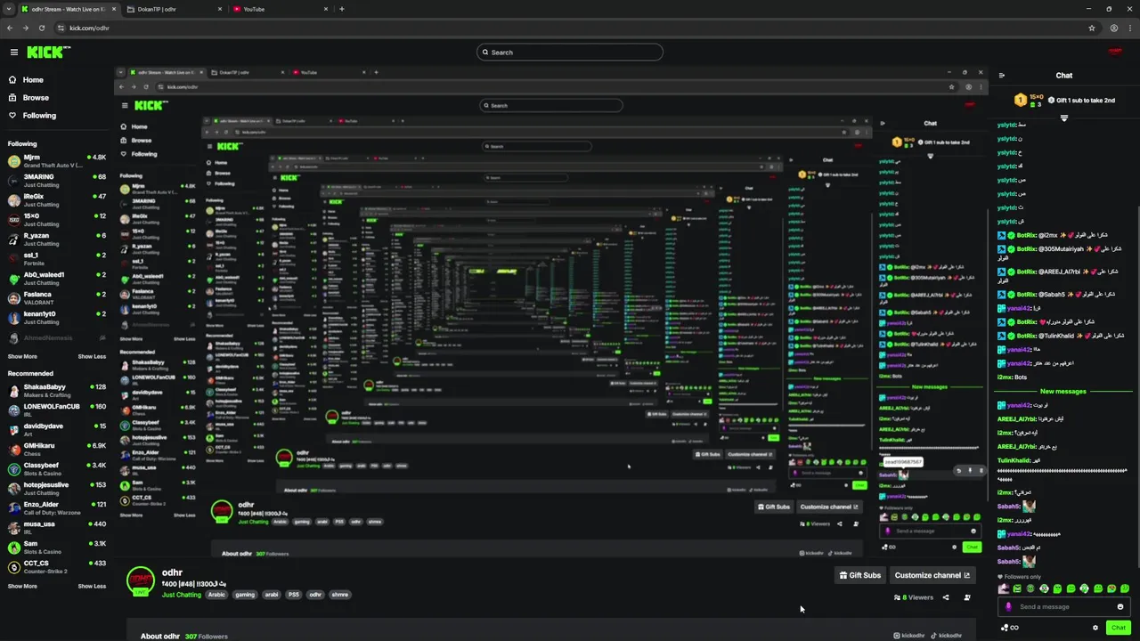Select the gaming stream tag
1140x641 pixels.
point(245,595)
